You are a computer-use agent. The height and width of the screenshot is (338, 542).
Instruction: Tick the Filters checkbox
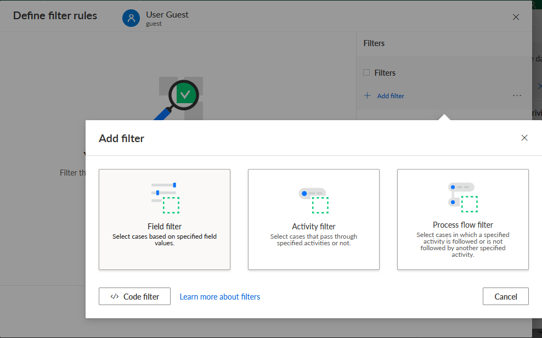click(x=366, y=72)
